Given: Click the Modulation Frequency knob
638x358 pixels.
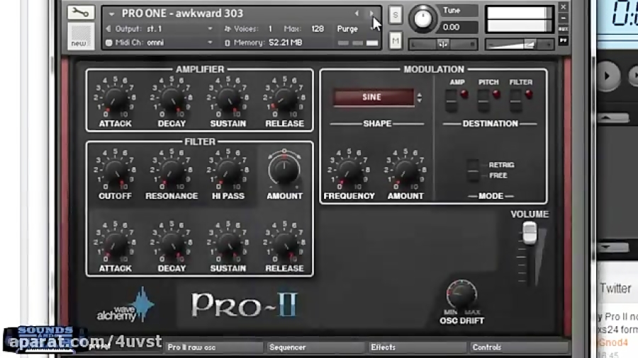Looking at the screenshot, I should pyautogui.click(x=349, y=170).
